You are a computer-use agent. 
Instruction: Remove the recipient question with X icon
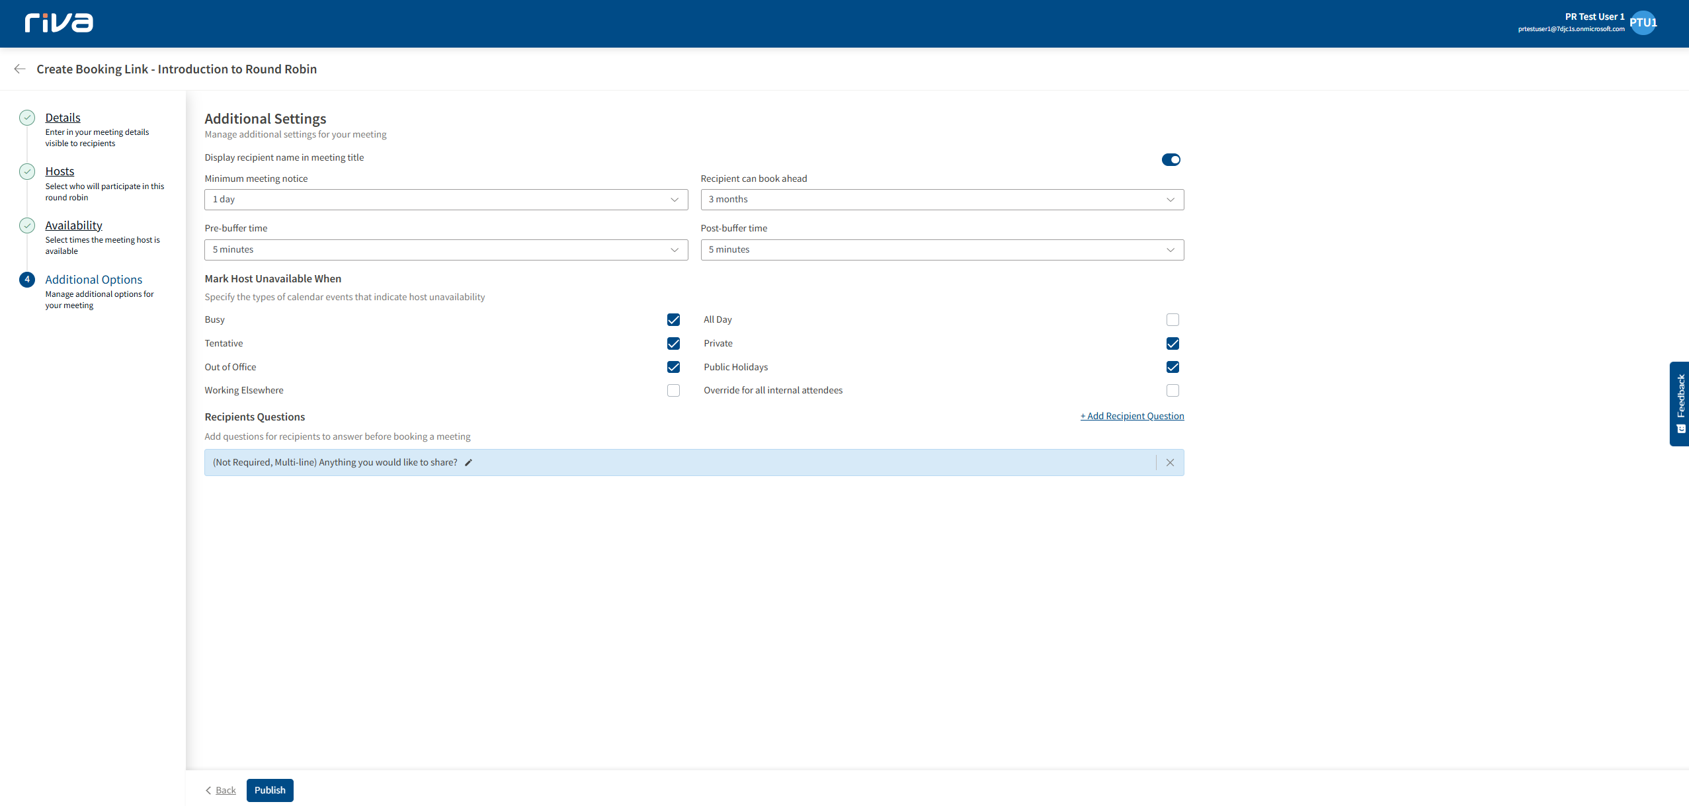pyautogui.click(x=1170, y=463)
